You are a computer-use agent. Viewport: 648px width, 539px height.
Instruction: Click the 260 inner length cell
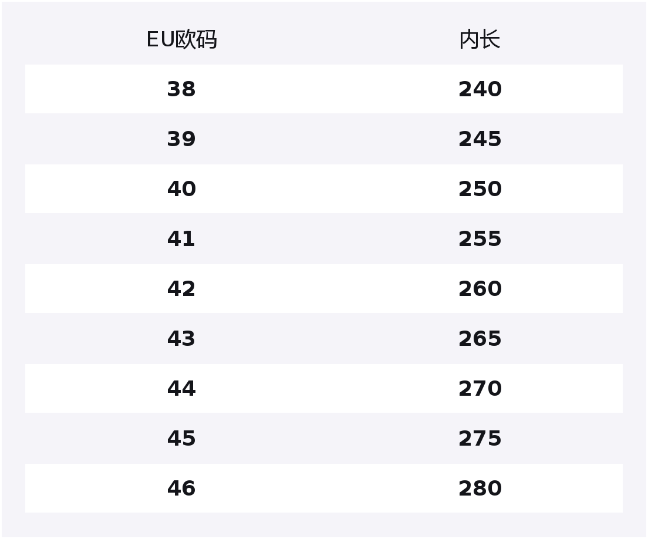point(480,289)
